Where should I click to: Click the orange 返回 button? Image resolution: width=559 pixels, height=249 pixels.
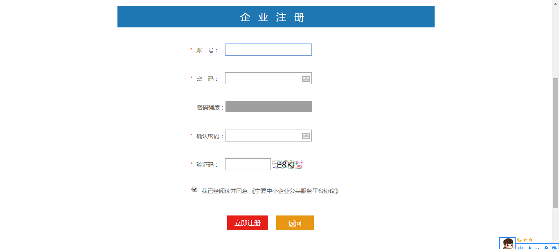(295, 223)
